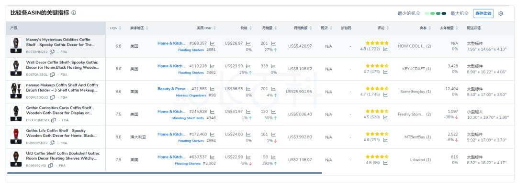
Task: Select seller name MTBestBuy (1)
Action: coord(418,137)
